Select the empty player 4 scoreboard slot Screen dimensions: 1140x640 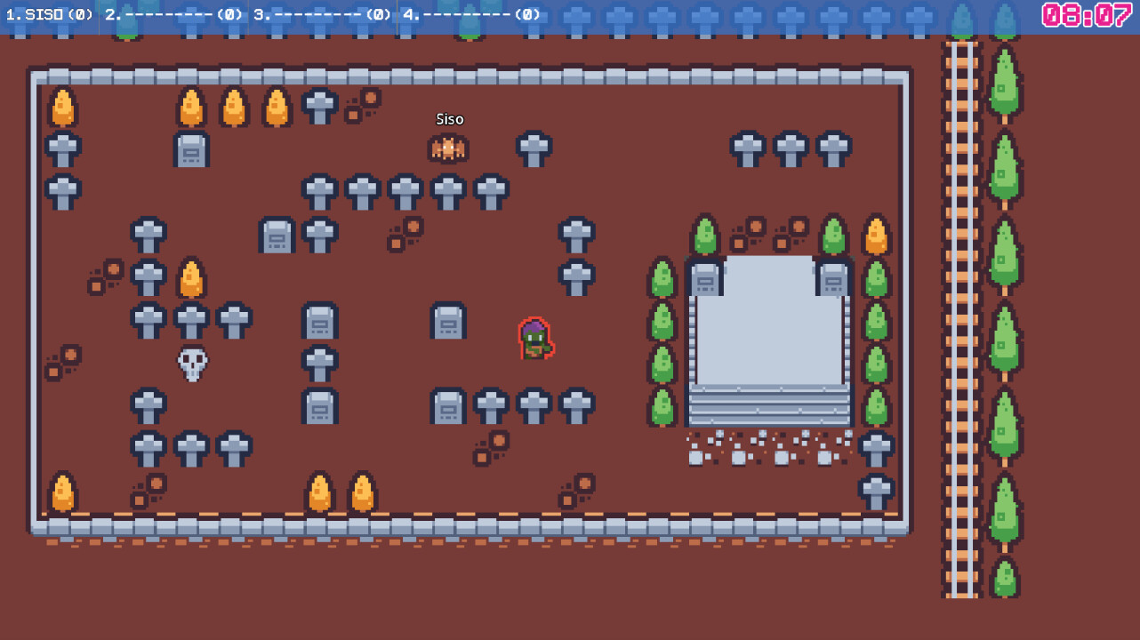coord(472,15)
